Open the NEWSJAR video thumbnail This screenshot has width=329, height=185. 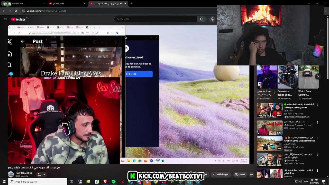(269, 173)
